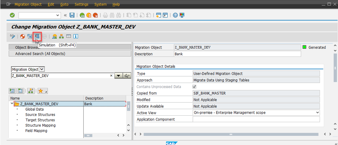Click the layout panel toggle icon
The width and height of the screenshot is (338, 145).
[x=69, y=36]
